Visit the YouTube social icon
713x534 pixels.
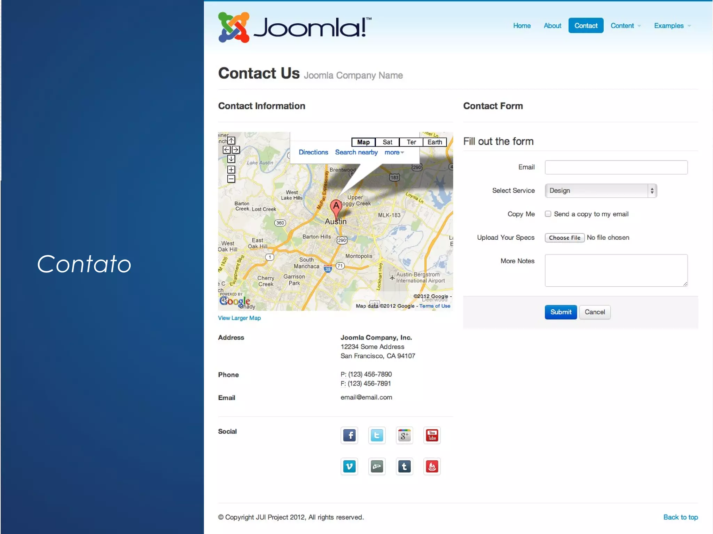[432, 435]
